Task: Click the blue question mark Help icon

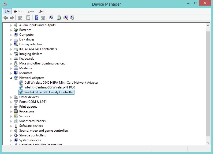Action: click(x=36, y=18)
